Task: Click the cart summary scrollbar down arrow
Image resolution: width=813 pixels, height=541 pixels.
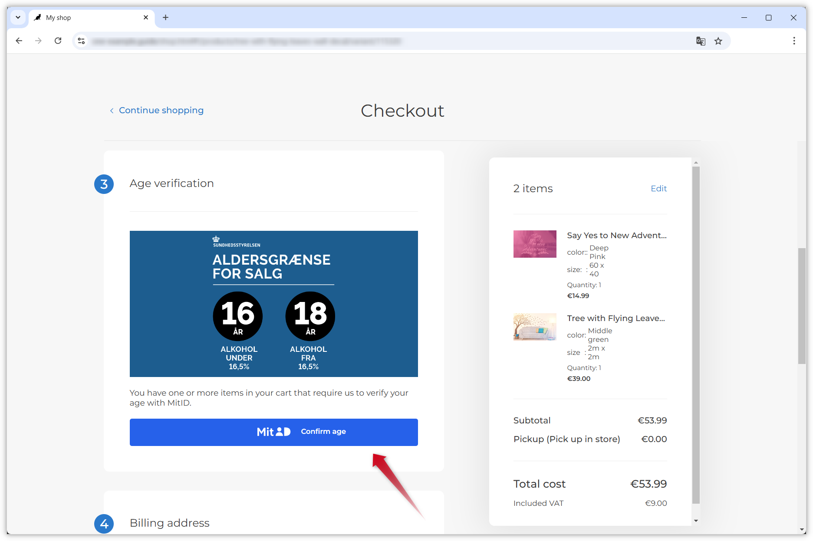Action: [696, 521]
